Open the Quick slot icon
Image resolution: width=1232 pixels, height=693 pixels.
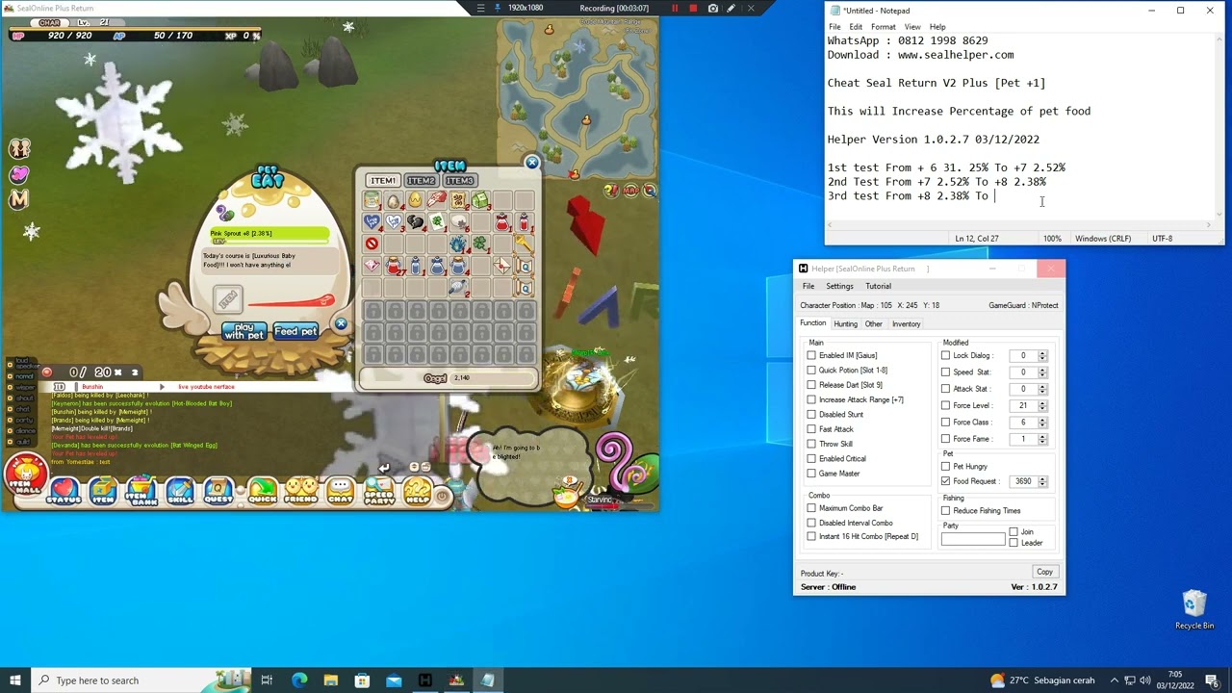[x=262, y=491]
